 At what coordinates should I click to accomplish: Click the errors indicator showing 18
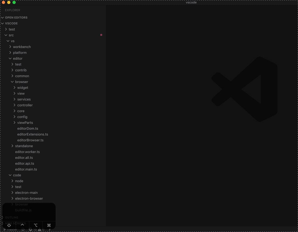click(33, 229)
